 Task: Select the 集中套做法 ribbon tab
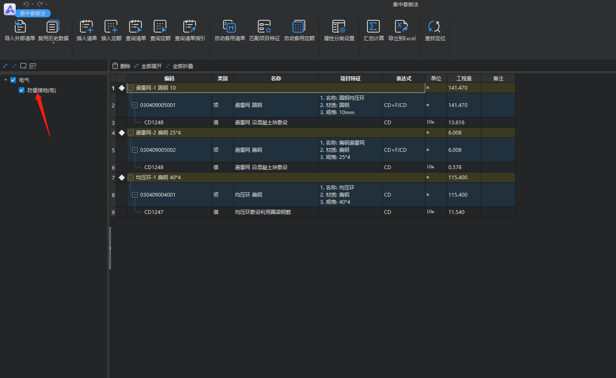(33, 14)
